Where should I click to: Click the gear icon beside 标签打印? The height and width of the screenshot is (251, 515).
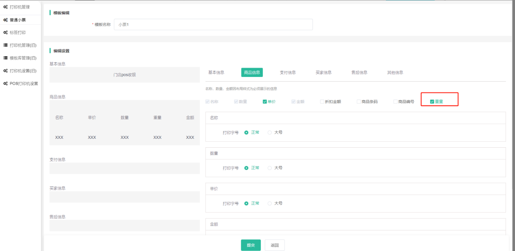tap(5, 33)
